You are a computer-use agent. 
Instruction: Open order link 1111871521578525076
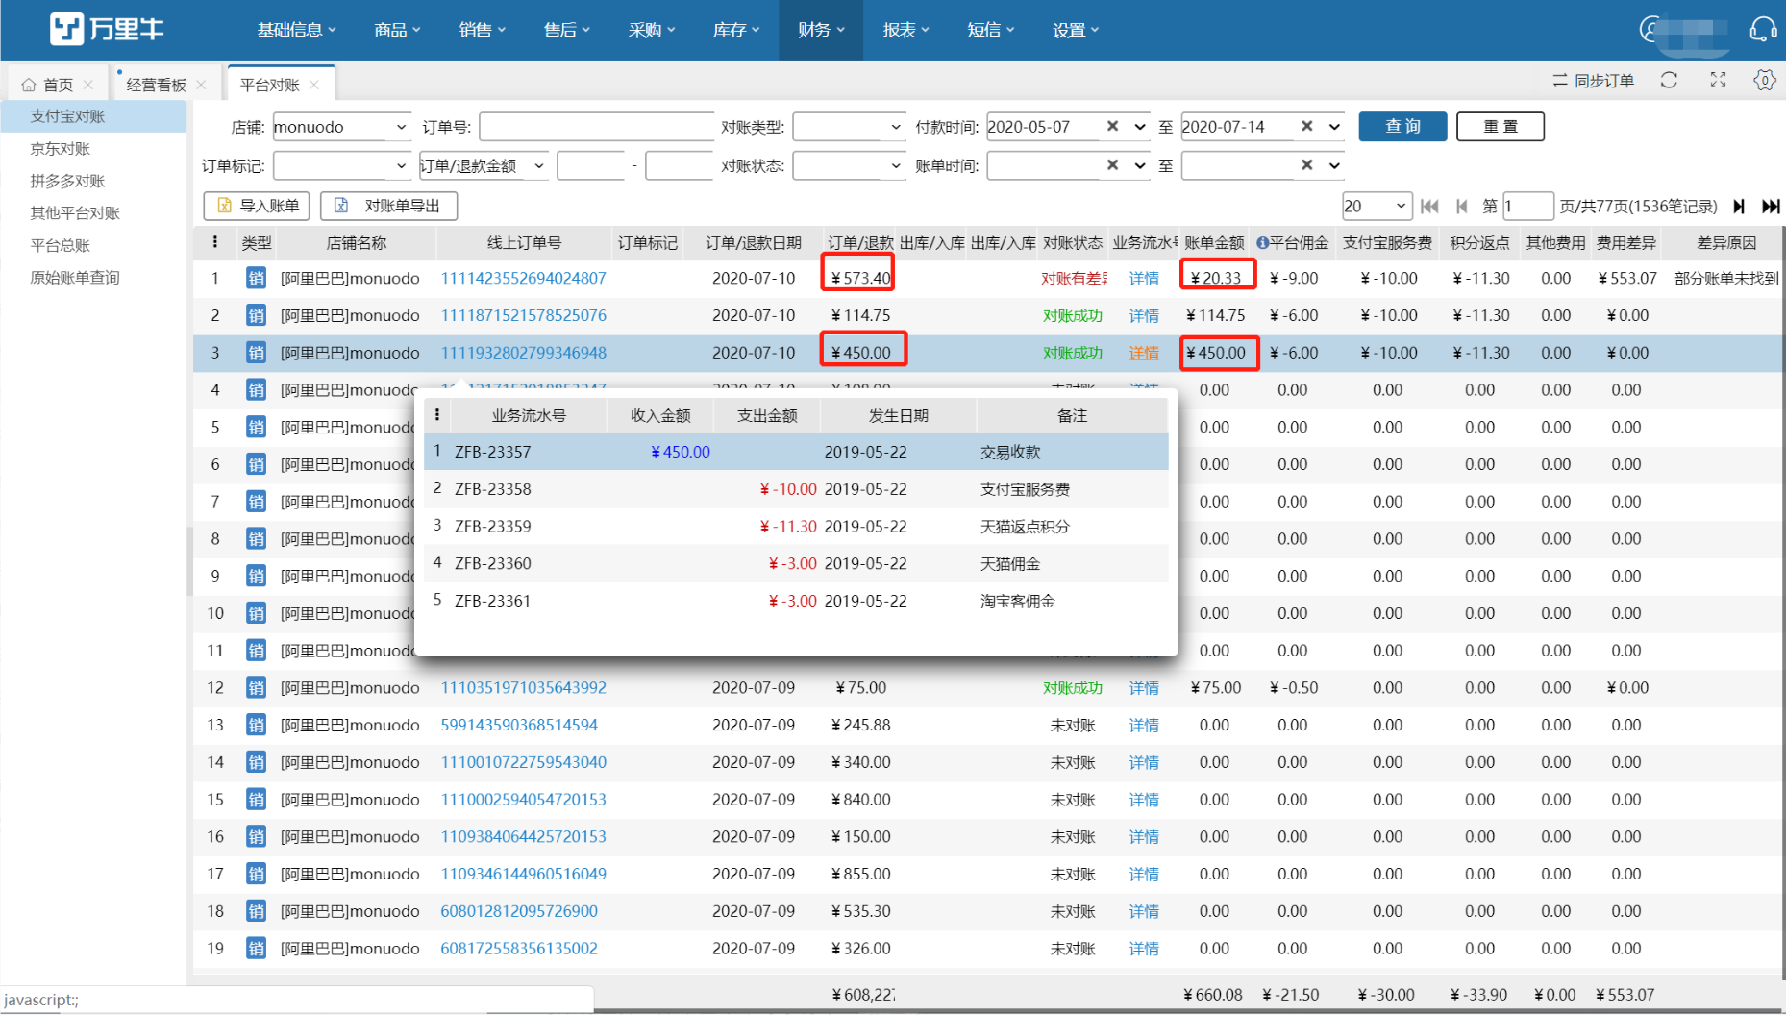(523, 315)
